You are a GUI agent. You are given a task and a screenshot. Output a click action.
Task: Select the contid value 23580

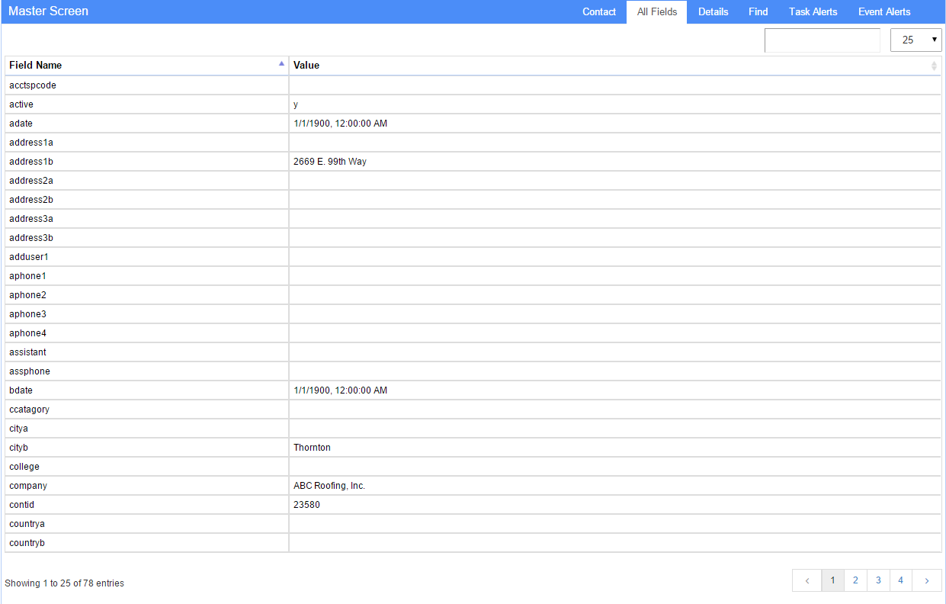click(306, 505)
